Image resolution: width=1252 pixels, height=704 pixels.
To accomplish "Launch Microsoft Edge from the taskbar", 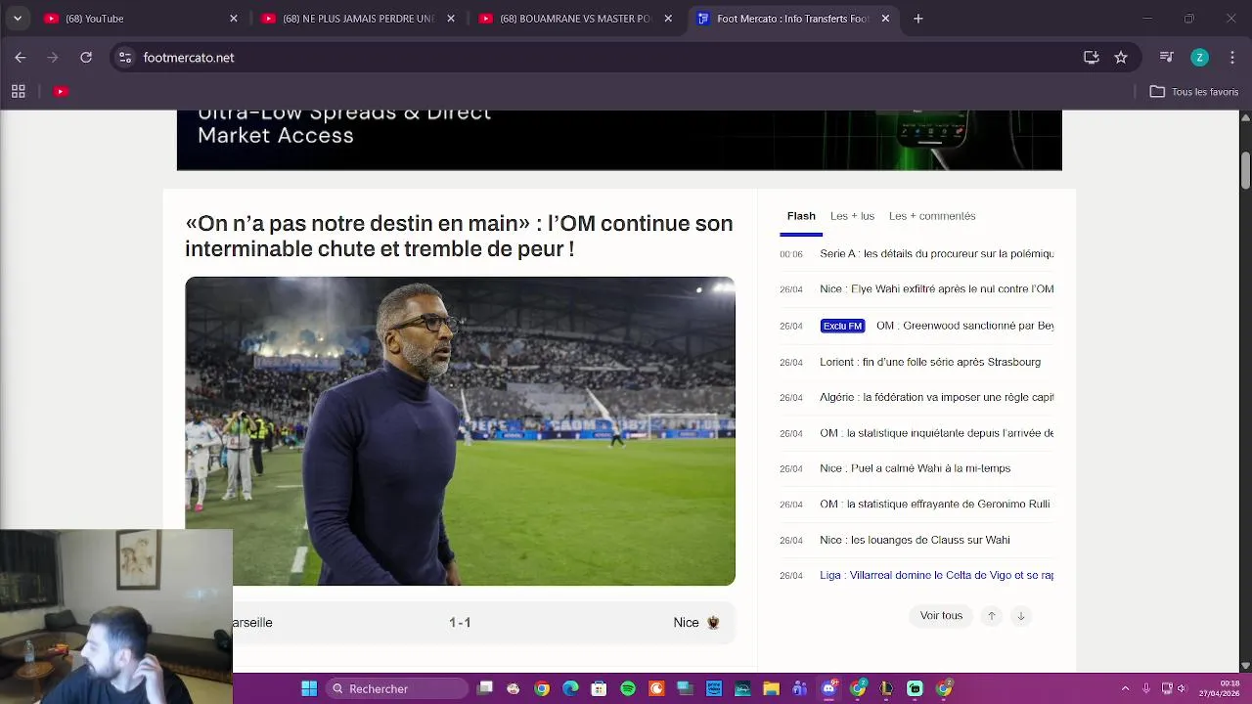I will tap(570, 689).
